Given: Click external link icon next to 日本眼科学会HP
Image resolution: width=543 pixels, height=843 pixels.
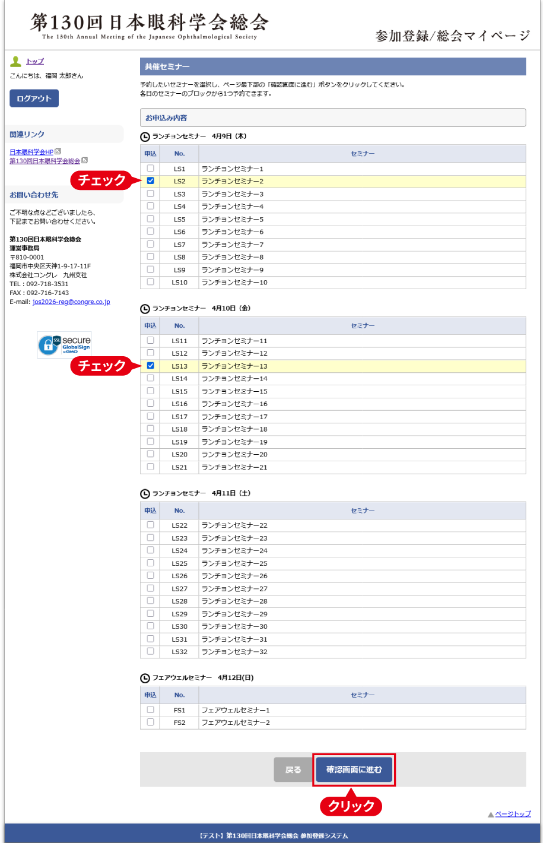Looking at the screenshot, I should [58, 152].
